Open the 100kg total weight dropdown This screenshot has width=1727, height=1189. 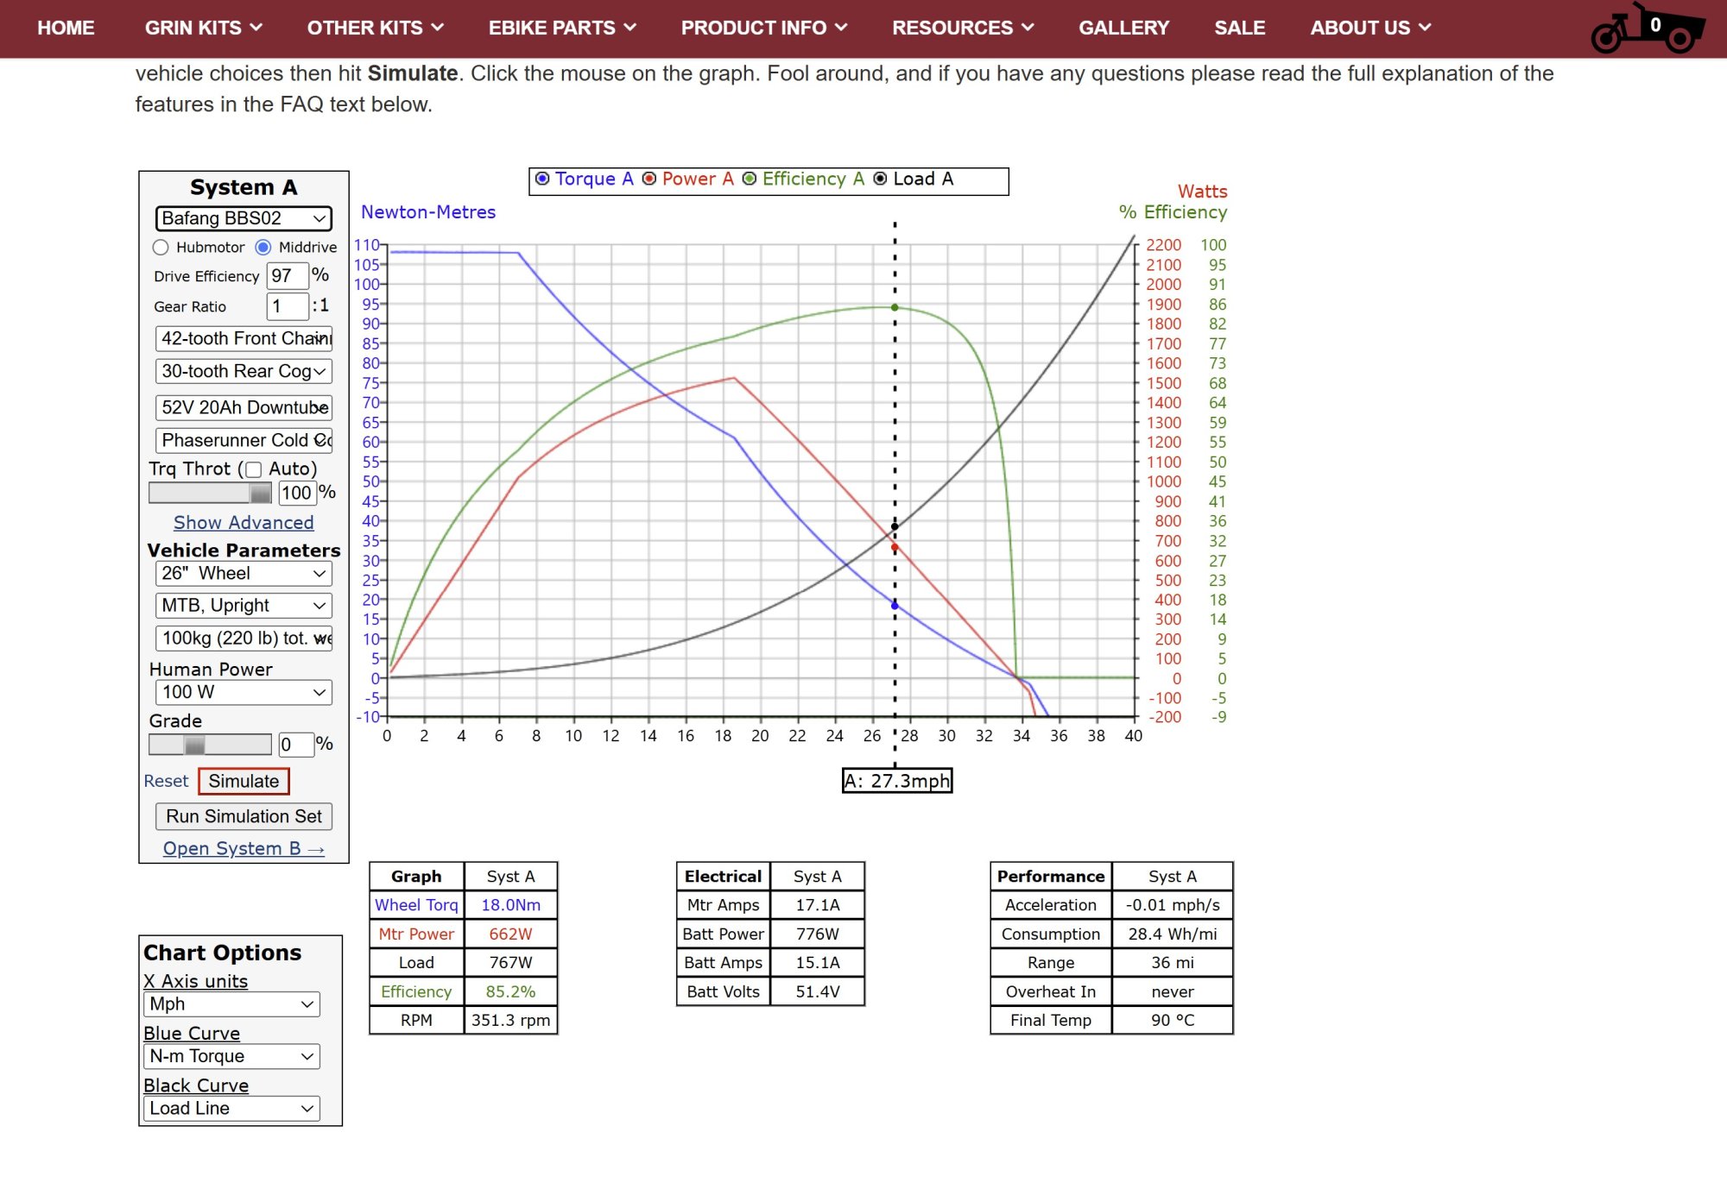(244, 639)
